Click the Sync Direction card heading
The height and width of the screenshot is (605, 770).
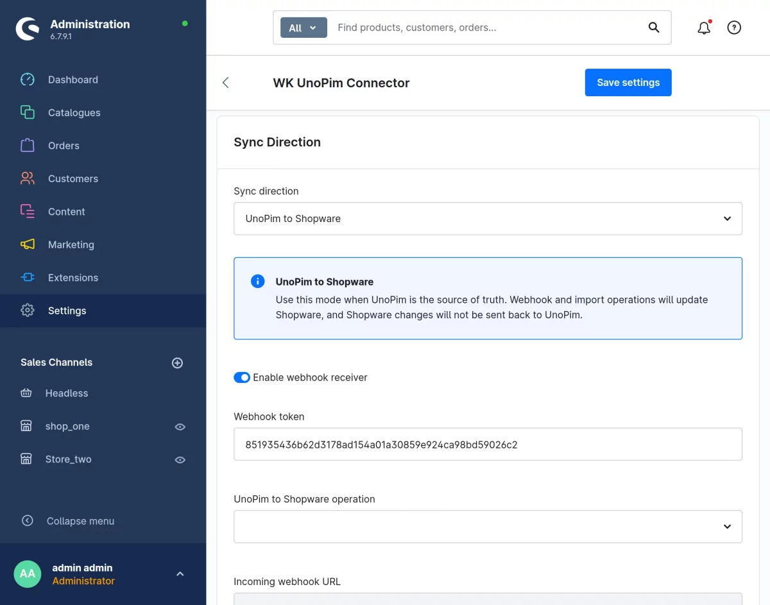[x=277, y=142]
